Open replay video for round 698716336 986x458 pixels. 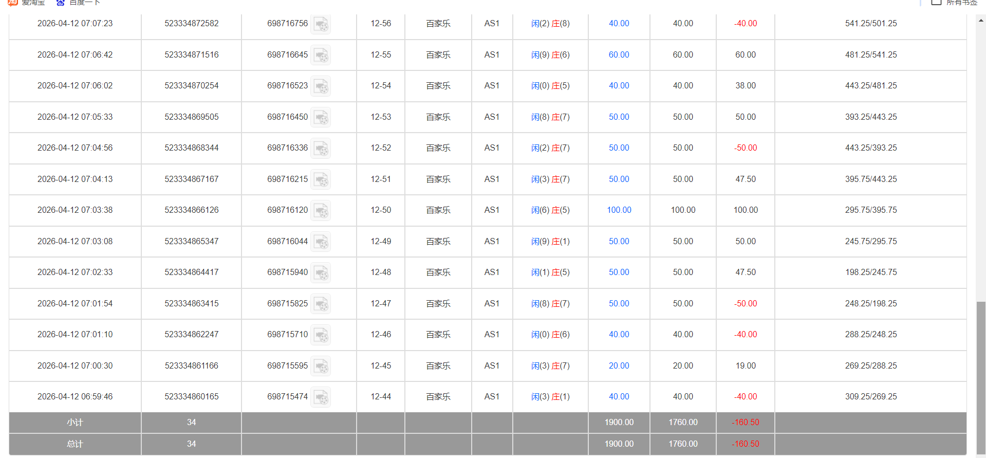coord(321,149)
